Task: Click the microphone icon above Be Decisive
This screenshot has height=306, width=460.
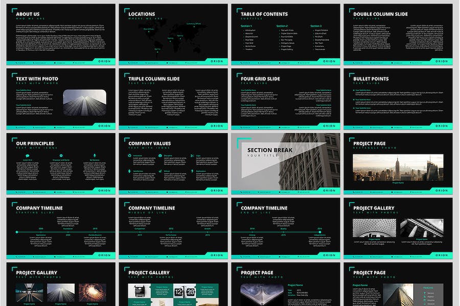Action: 95,156
